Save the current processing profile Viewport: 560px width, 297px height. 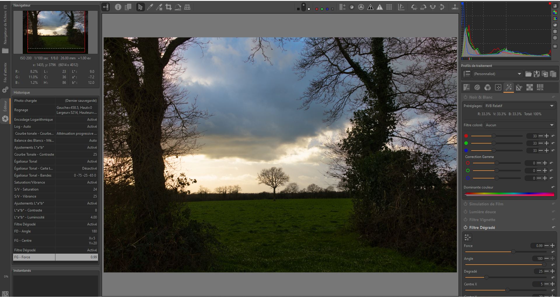[537, 74]
